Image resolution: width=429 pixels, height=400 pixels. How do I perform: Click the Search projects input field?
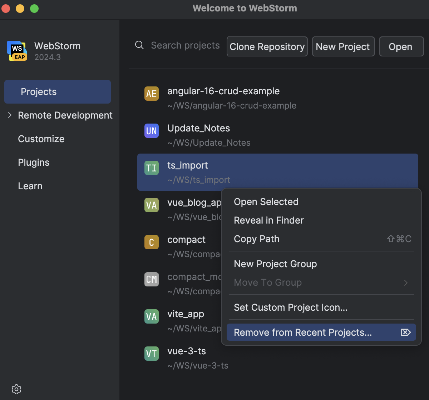coord(185,45)
